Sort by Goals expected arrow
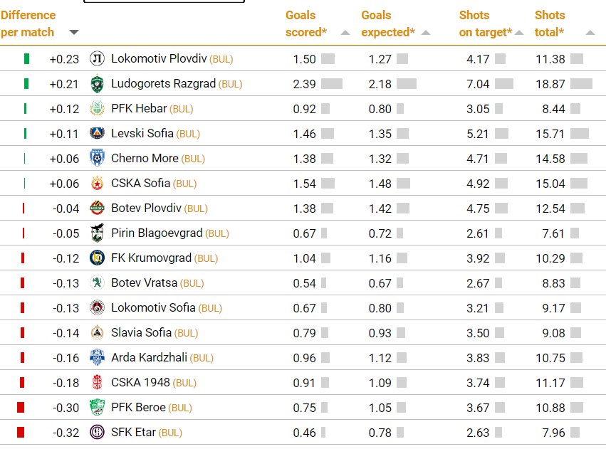This screenshot has width=606, height=449. (426, 33)
